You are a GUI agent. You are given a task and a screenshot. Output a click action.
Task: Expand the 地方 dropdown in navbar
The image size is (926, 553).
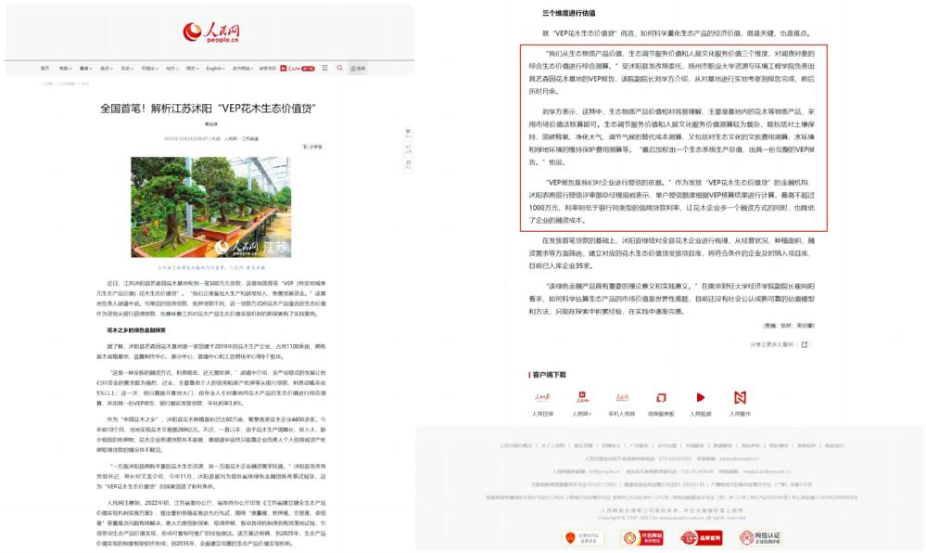[x=171, y=68]
